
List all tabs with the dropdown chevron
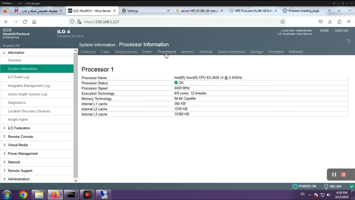pyautogui.click(x=349, y=11)
